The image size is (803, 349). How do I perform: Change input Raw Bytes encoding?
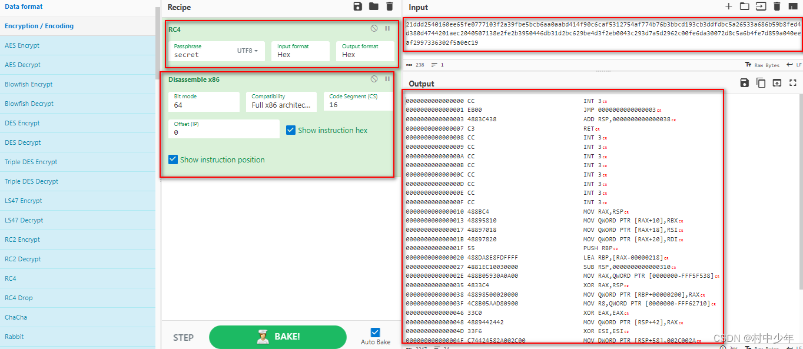[x=762, y=65]
